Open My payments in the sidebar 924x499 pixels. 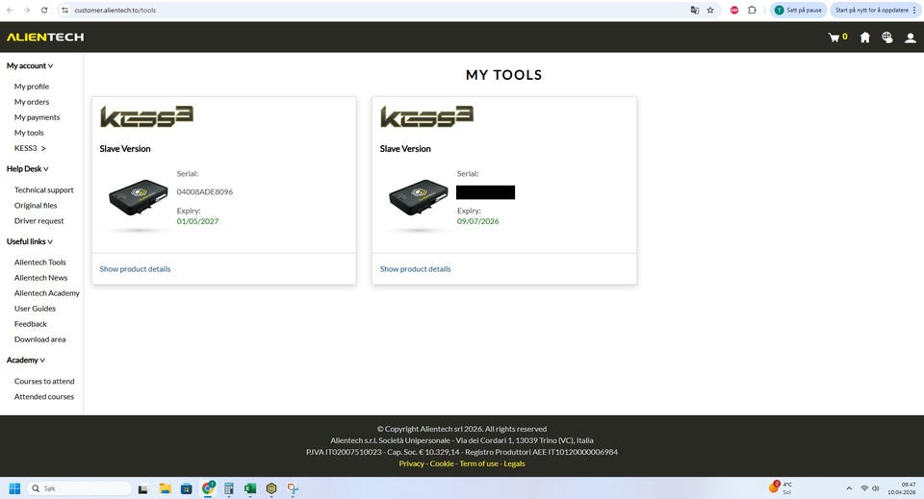pyautogui.click(x=38, y=117)
